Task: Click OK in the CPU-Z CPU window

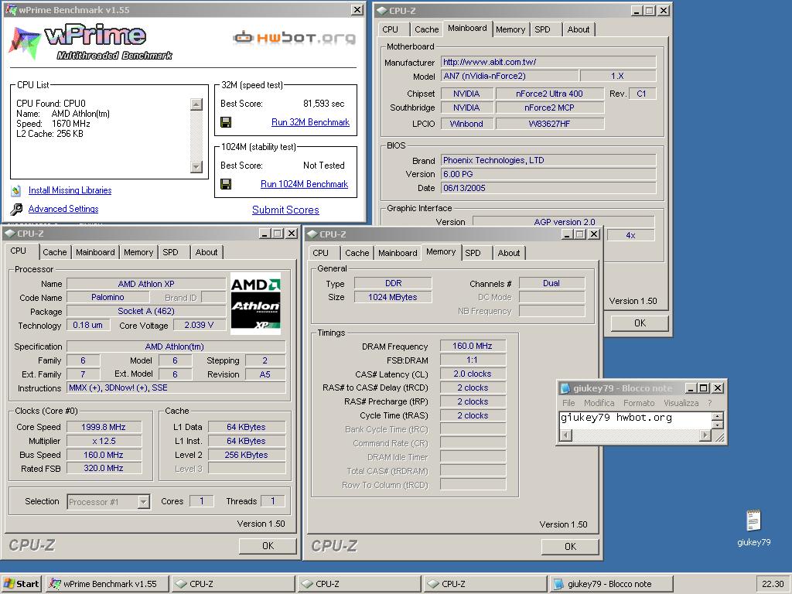Action: click(x=268, y=546)
